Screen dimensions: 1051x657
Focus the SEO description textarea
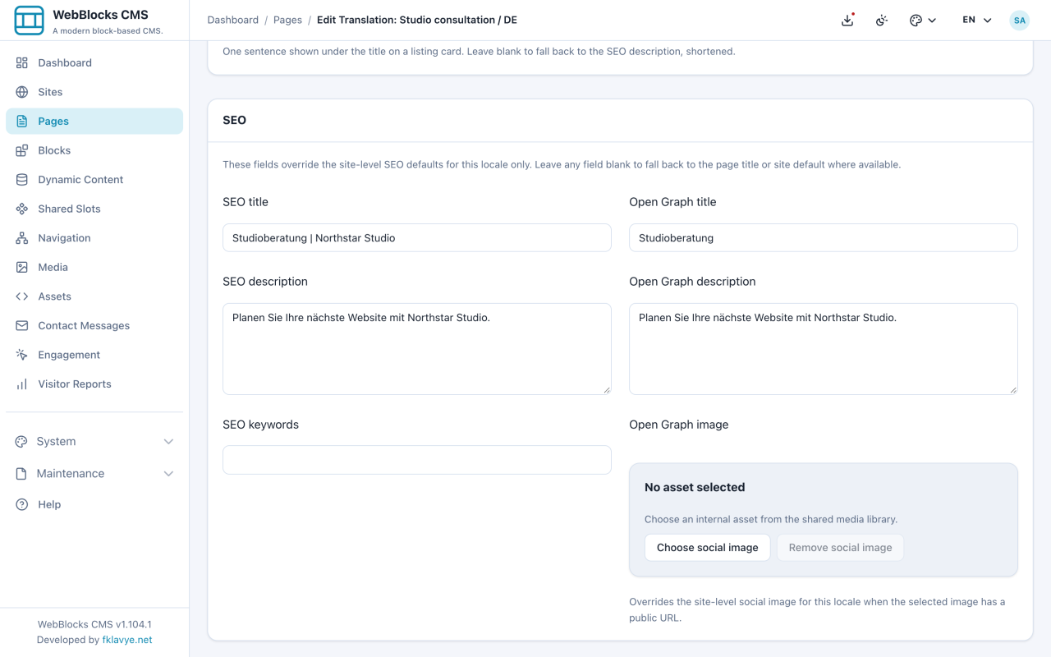[x=417, y=349]
